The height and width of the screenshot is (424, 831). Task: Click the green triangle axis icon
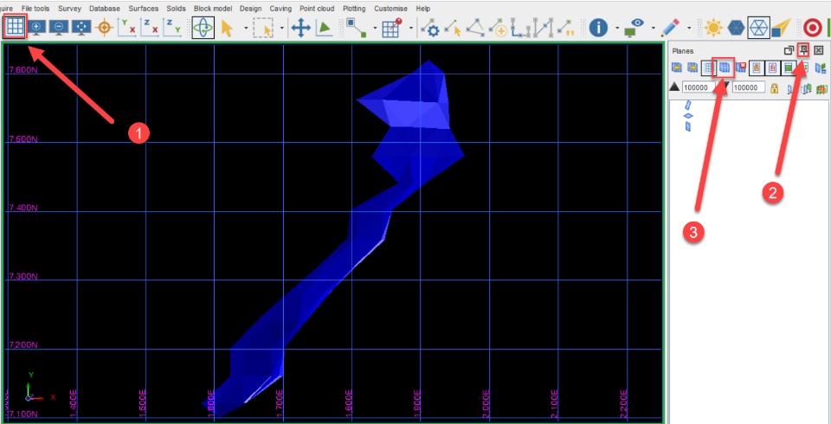click(325, 28)
